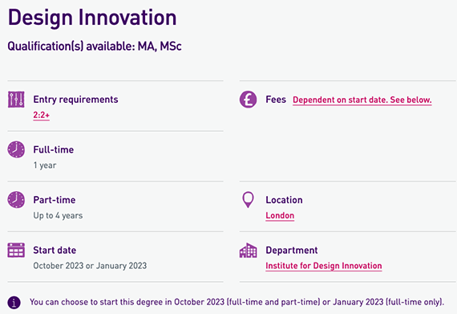This screenshot has width=457, height=314.
Task: Click the Fees label text
Action: [276, 100]
